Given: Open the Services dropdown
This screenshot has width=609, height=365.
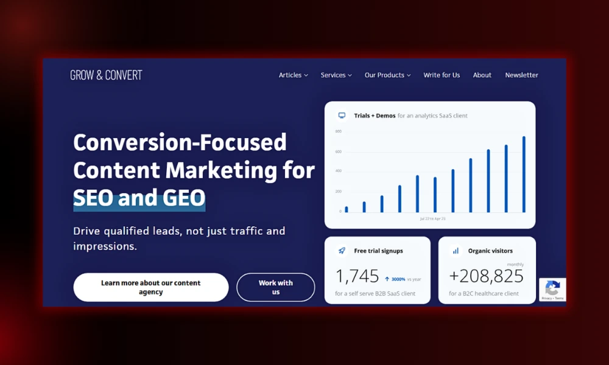Looking at the screenshot, I should [x=336, y=75].
